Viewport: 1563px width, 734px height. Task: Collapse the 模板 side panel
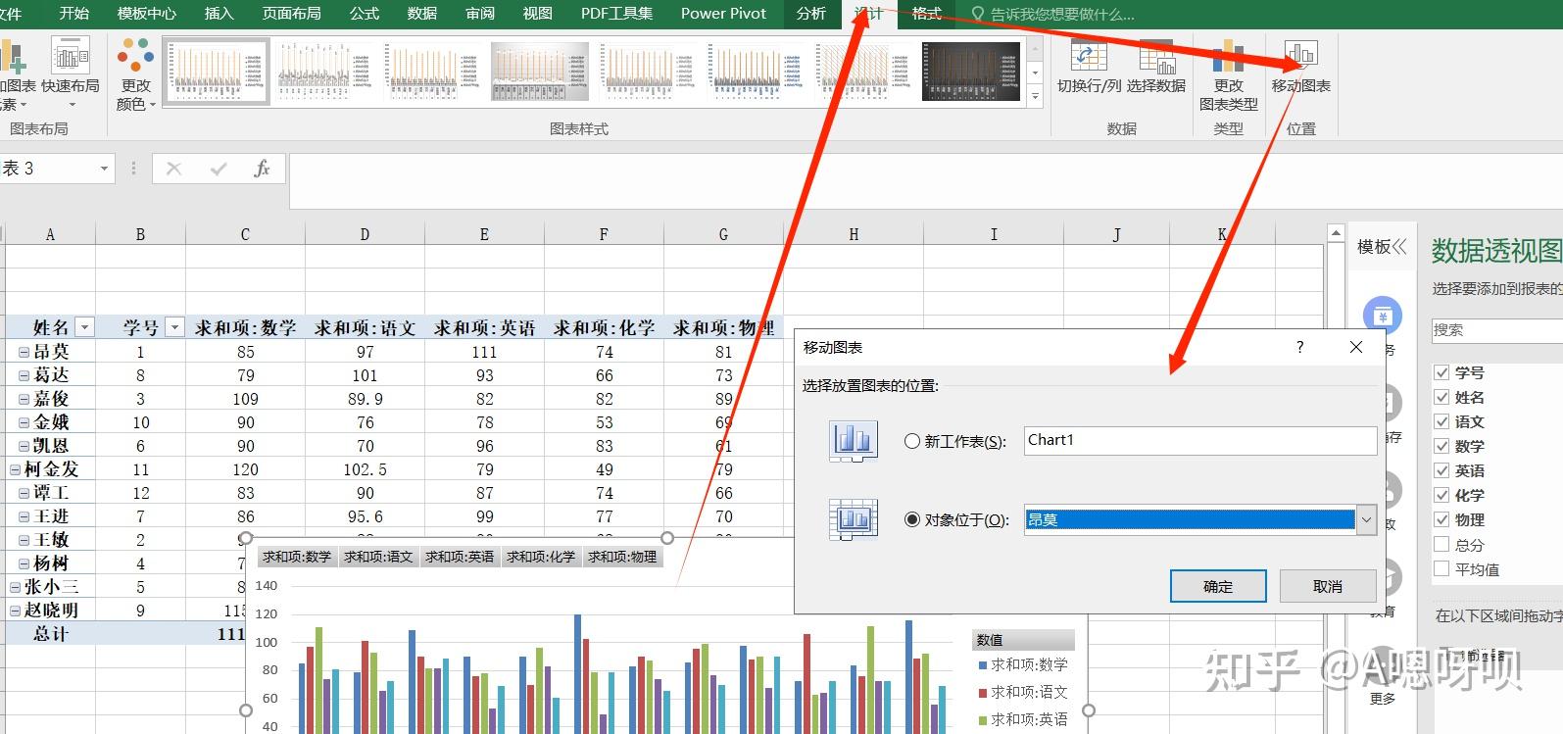[x=1399, y=247]
